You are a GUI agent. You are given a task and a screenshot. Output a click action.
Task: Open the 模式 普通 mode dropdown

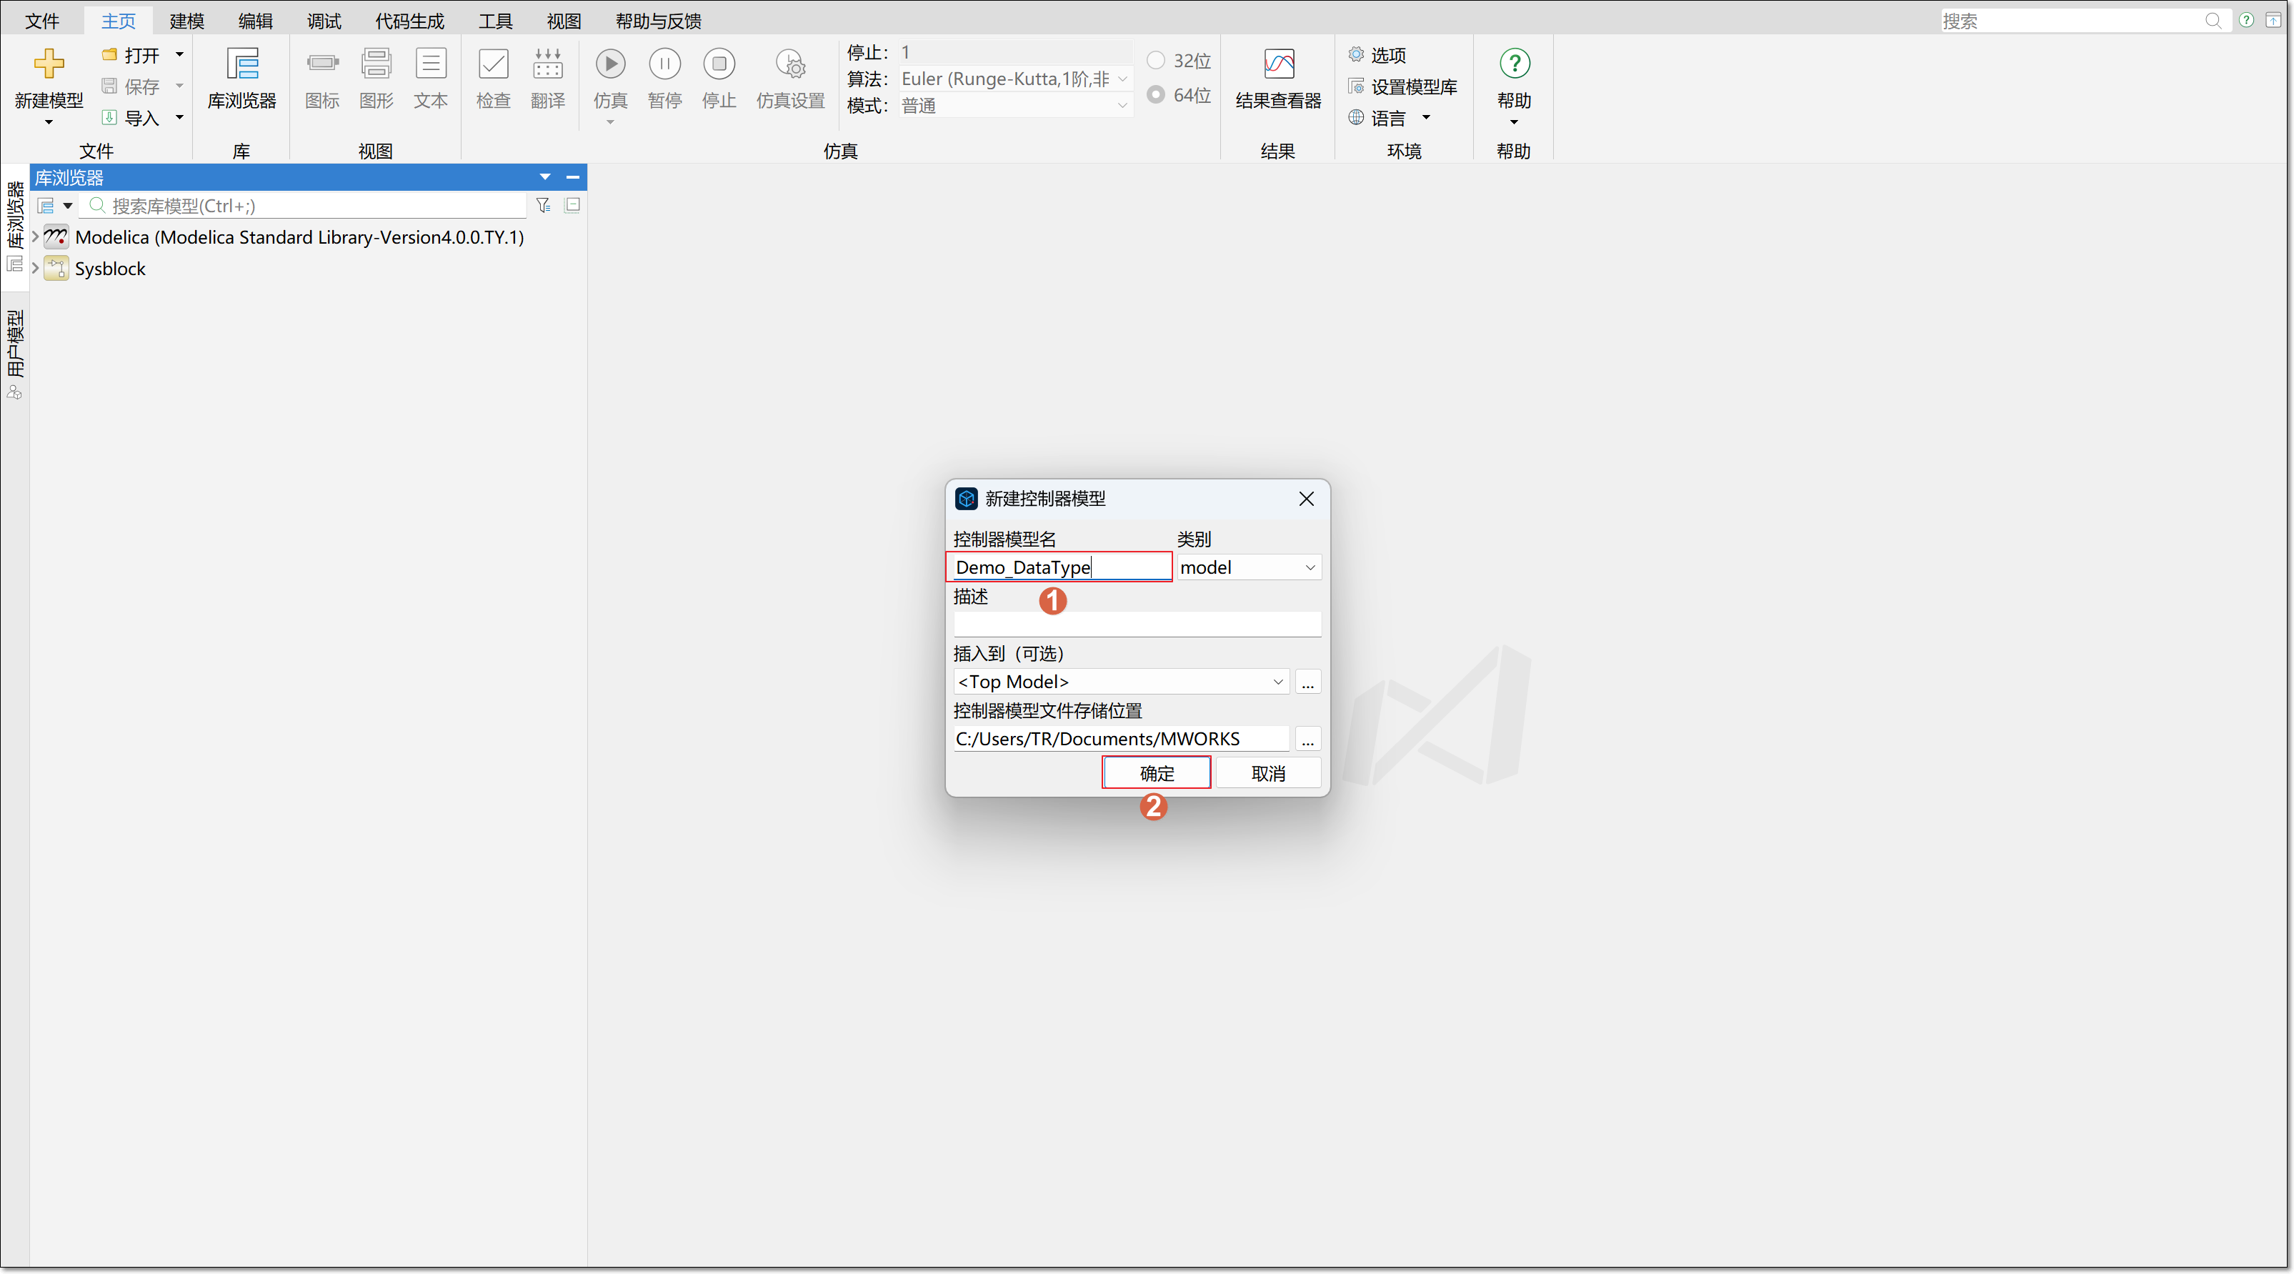click(1015, 105)
